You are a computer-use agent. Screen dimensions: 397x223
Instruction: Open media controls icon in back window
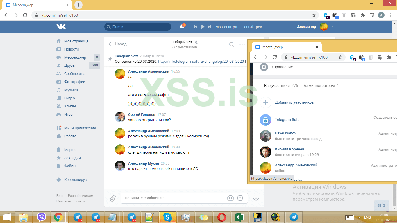[x=372, y=15]
